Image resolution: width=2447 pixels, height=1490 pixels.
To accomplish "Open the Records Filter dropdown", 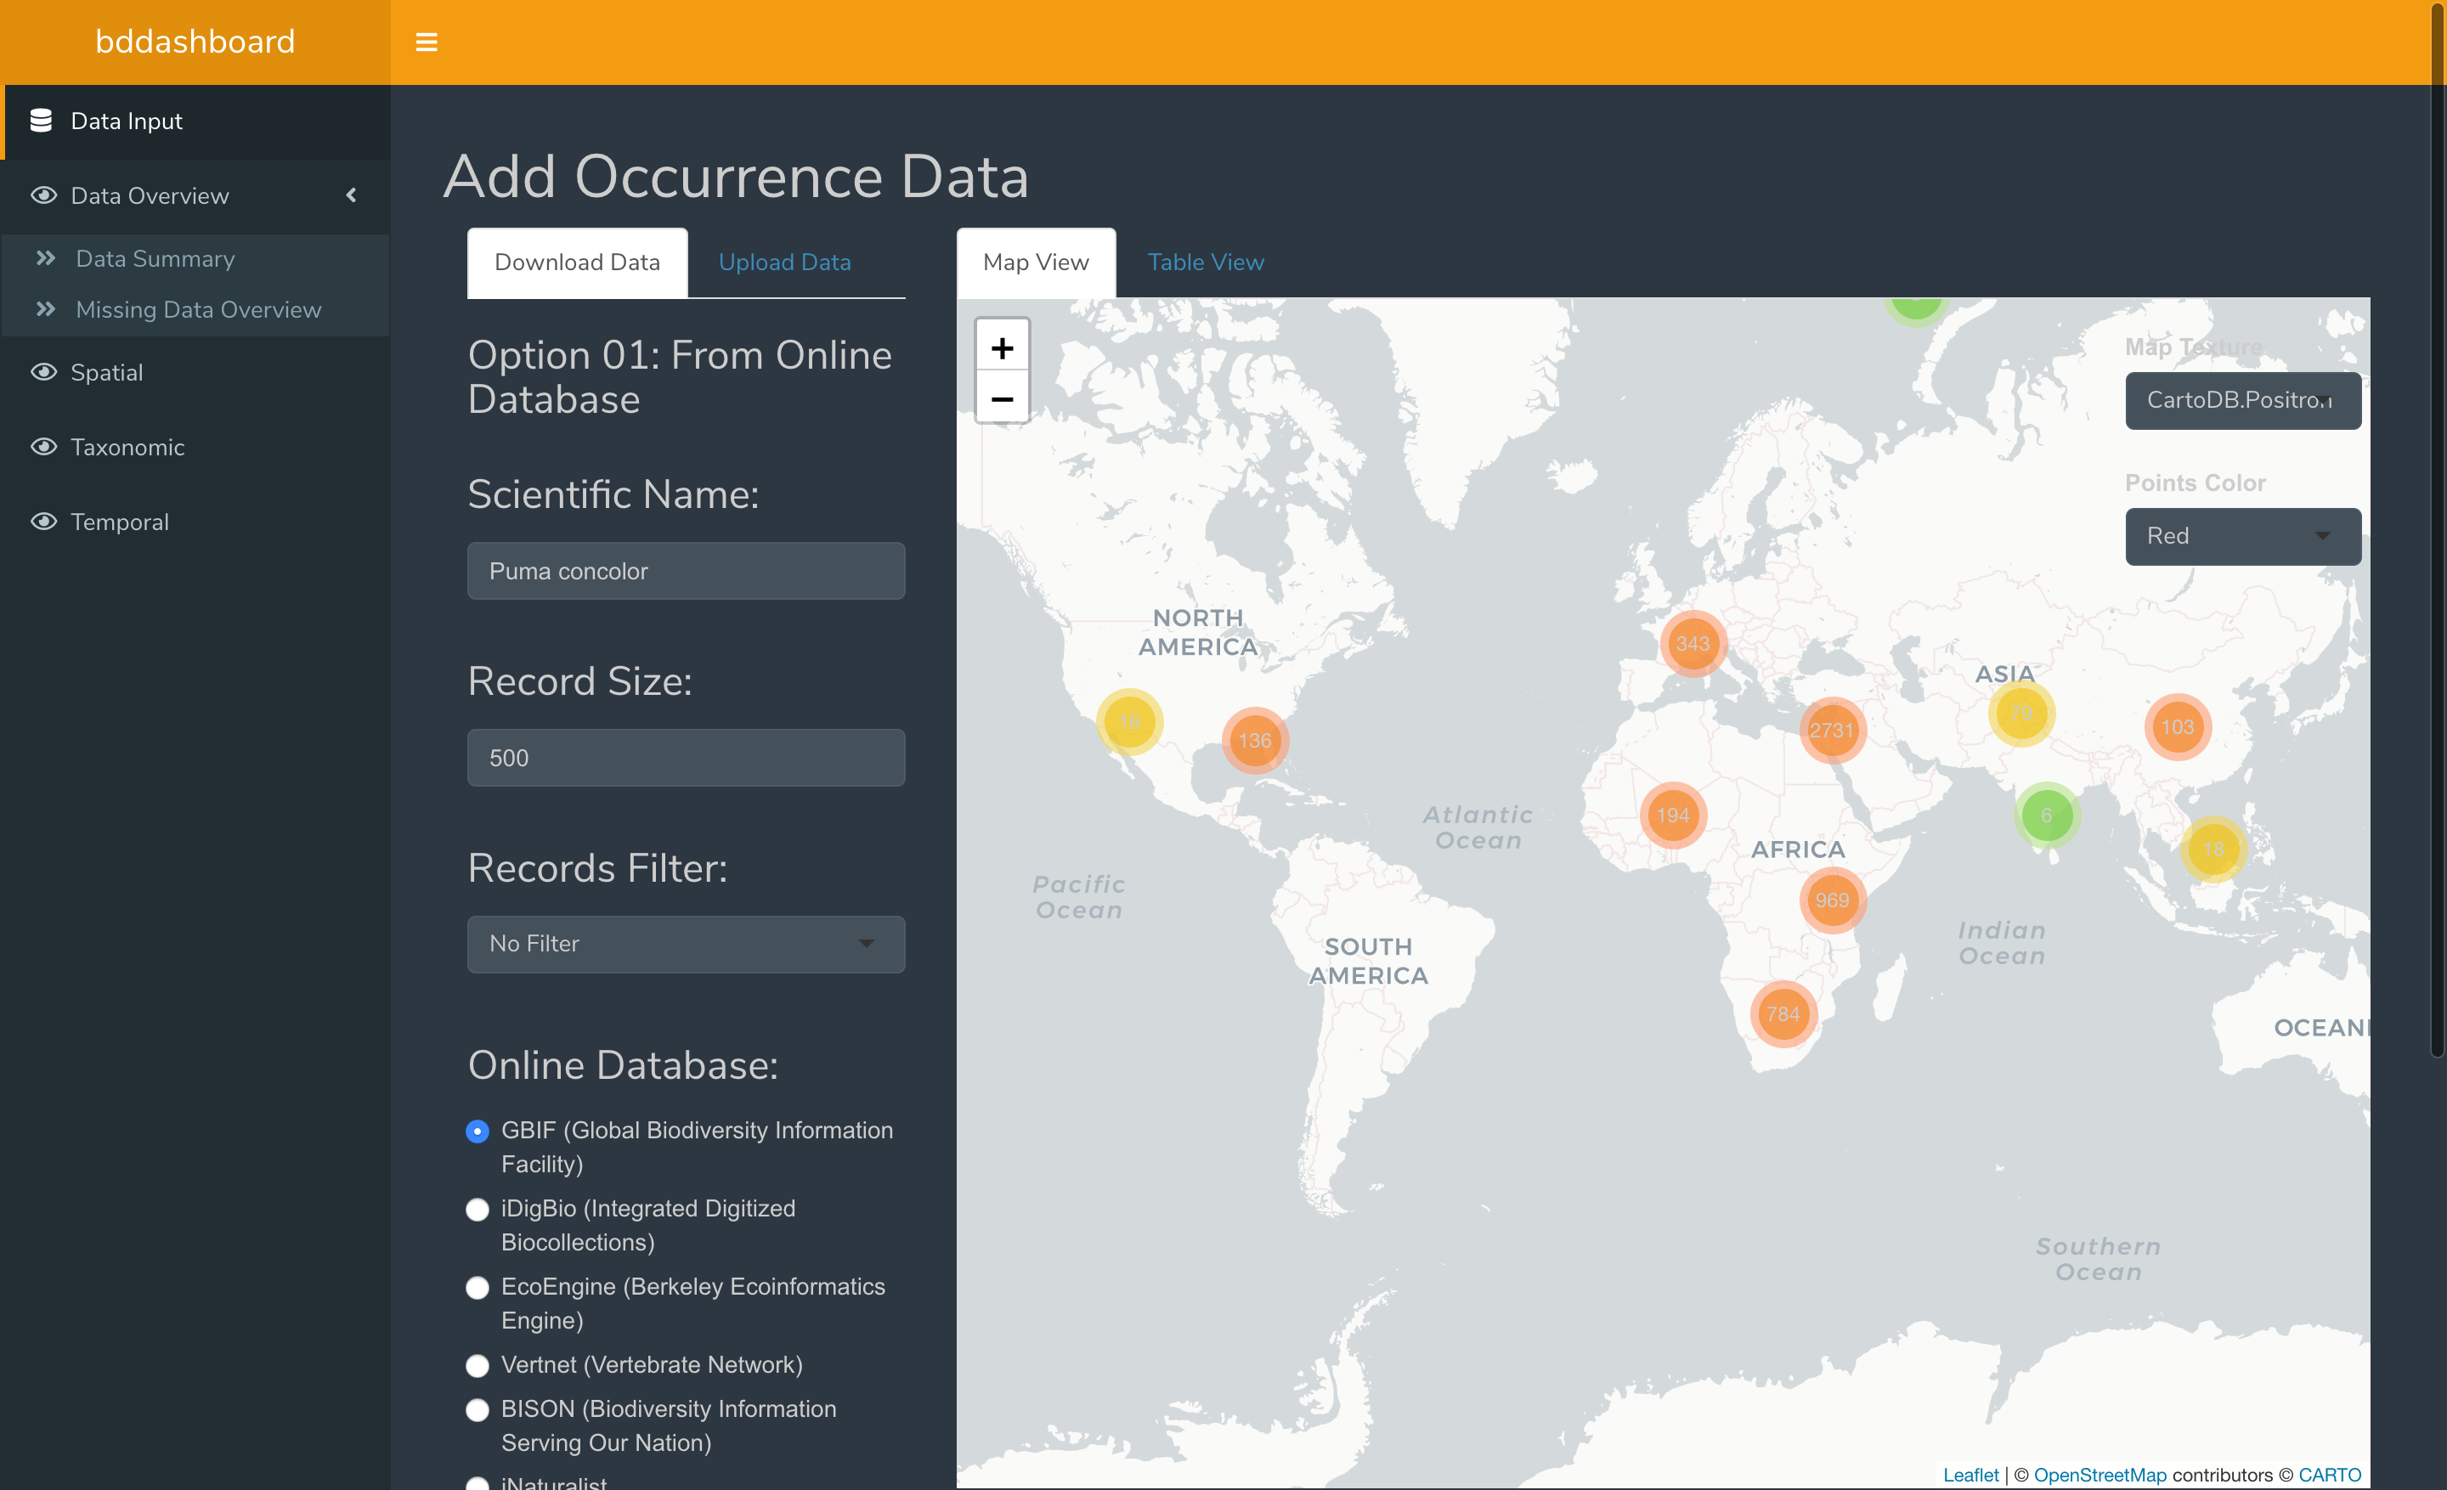I will pos(685,943).
